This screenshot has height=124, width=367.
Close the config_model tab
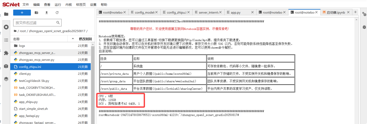point(156,12)
